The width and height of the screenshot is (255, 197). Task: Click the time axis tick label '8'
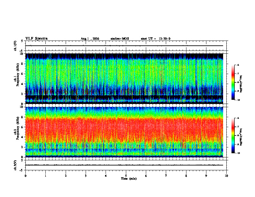186,176
